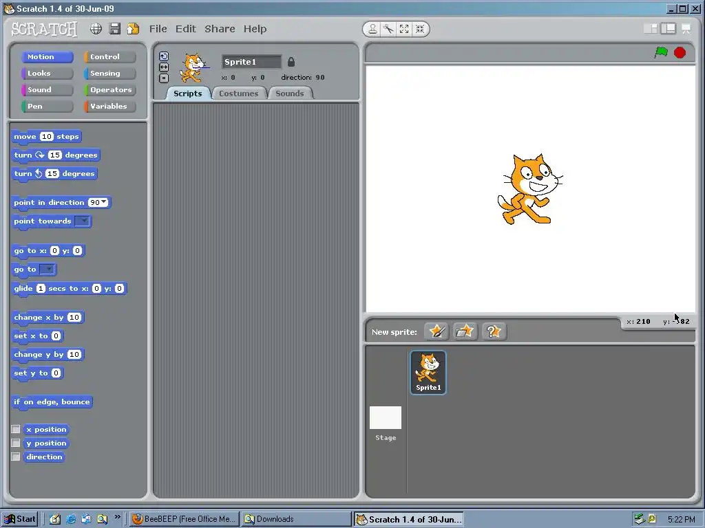Set rotation style to left-right flip
This screenshot has height=528, width=705.
pos(164,67)
